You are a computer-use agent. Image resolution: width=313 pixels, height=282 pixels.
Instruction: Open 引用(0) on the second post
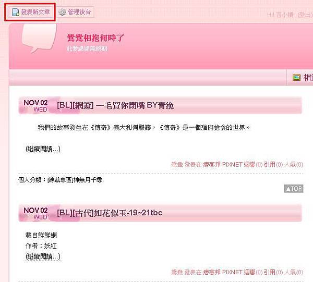pos(273,272)
